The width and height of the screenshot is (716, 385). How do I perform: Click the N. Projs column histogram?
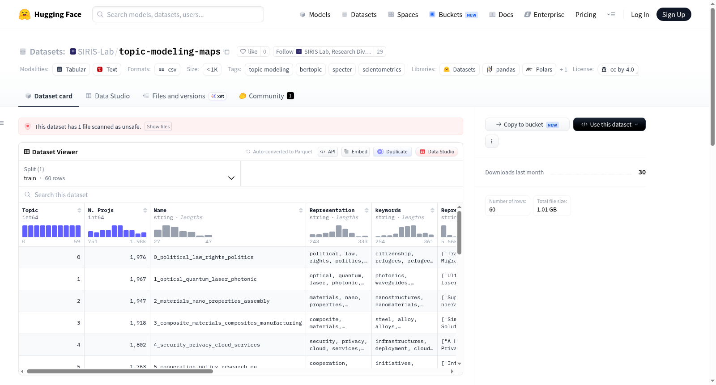[x=117, y=231]
